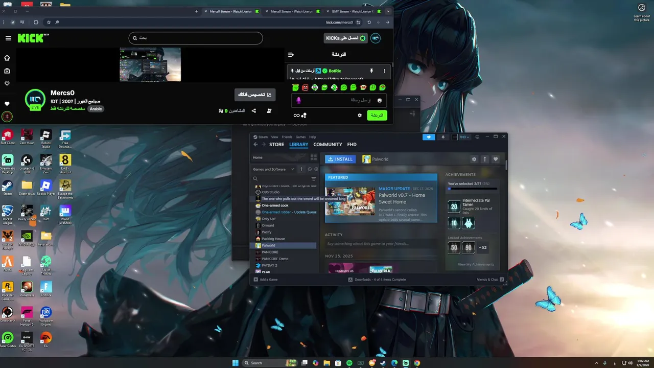Image resolution: width=654 pixels, height=368 pixels.
Task: Click the Mercs0 stream video preview
Action: click(x=150, y=64)
